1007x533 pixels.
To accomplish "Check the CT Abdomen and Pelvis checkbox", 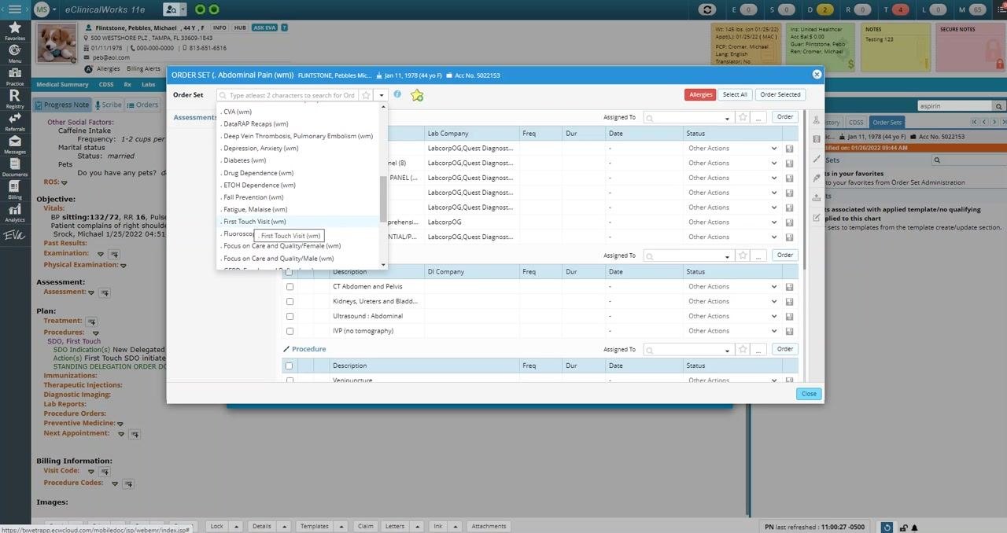I will pyautogui.click(x=290, y=287).
